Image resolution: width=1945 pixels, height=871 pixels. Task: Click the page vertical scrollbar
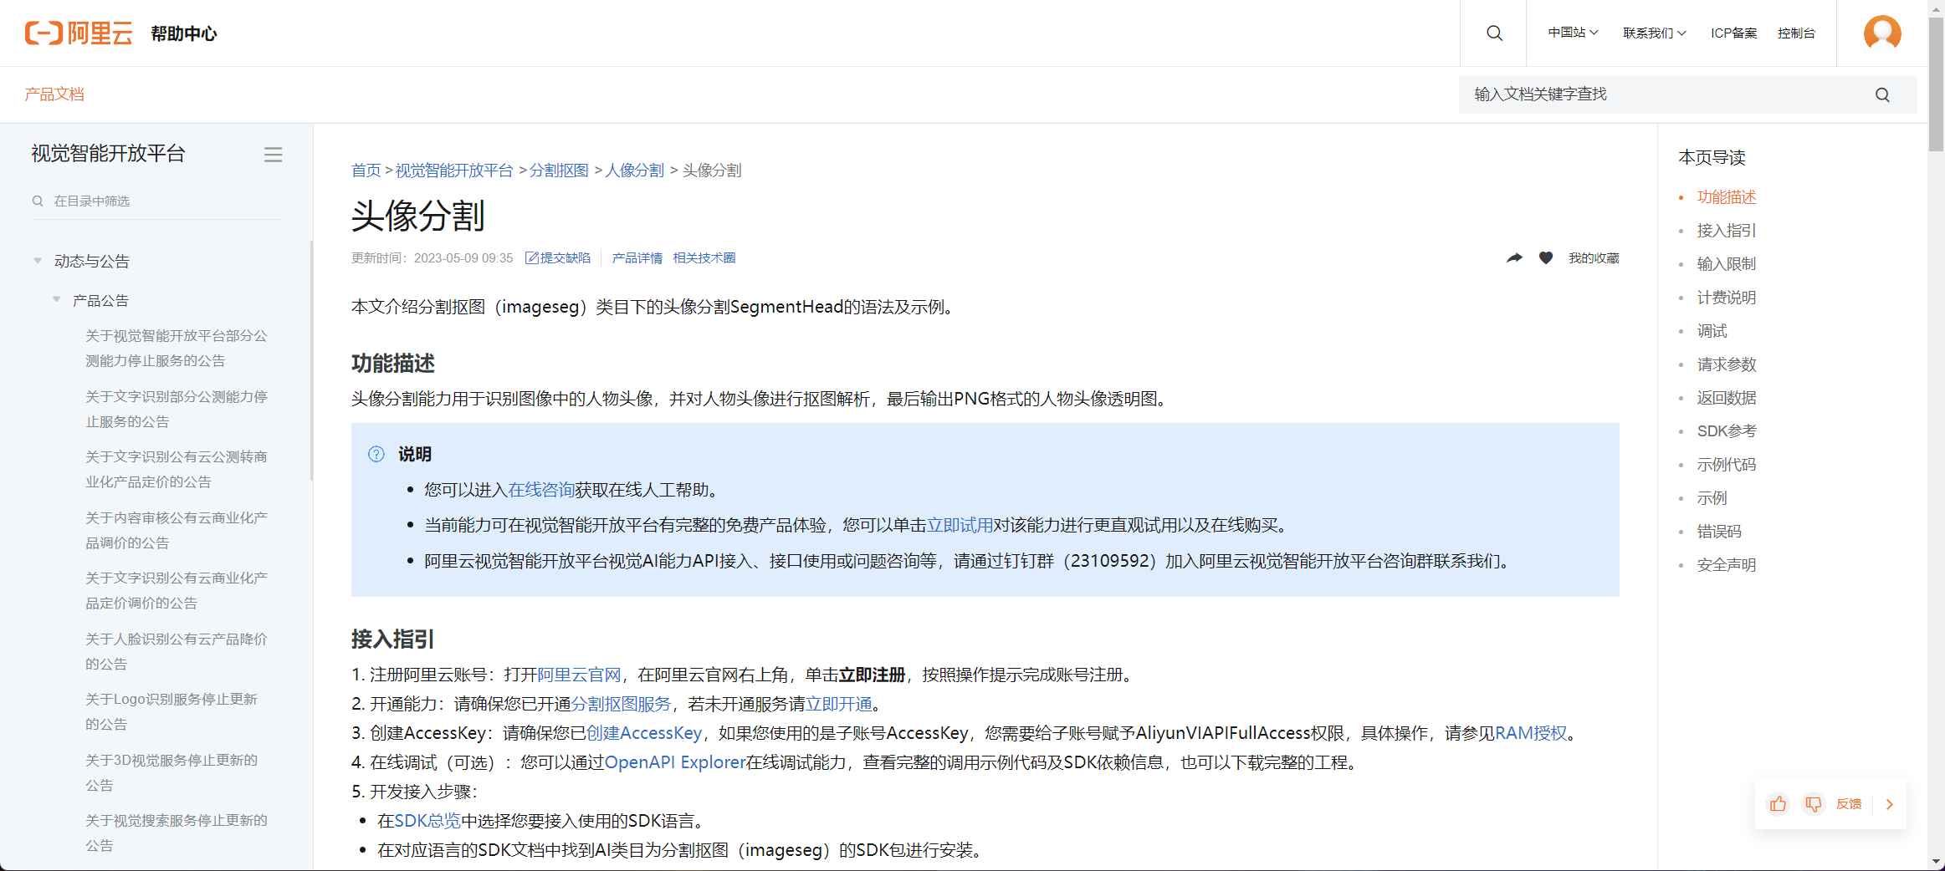pyautogui.click(x=1936, y=84)
